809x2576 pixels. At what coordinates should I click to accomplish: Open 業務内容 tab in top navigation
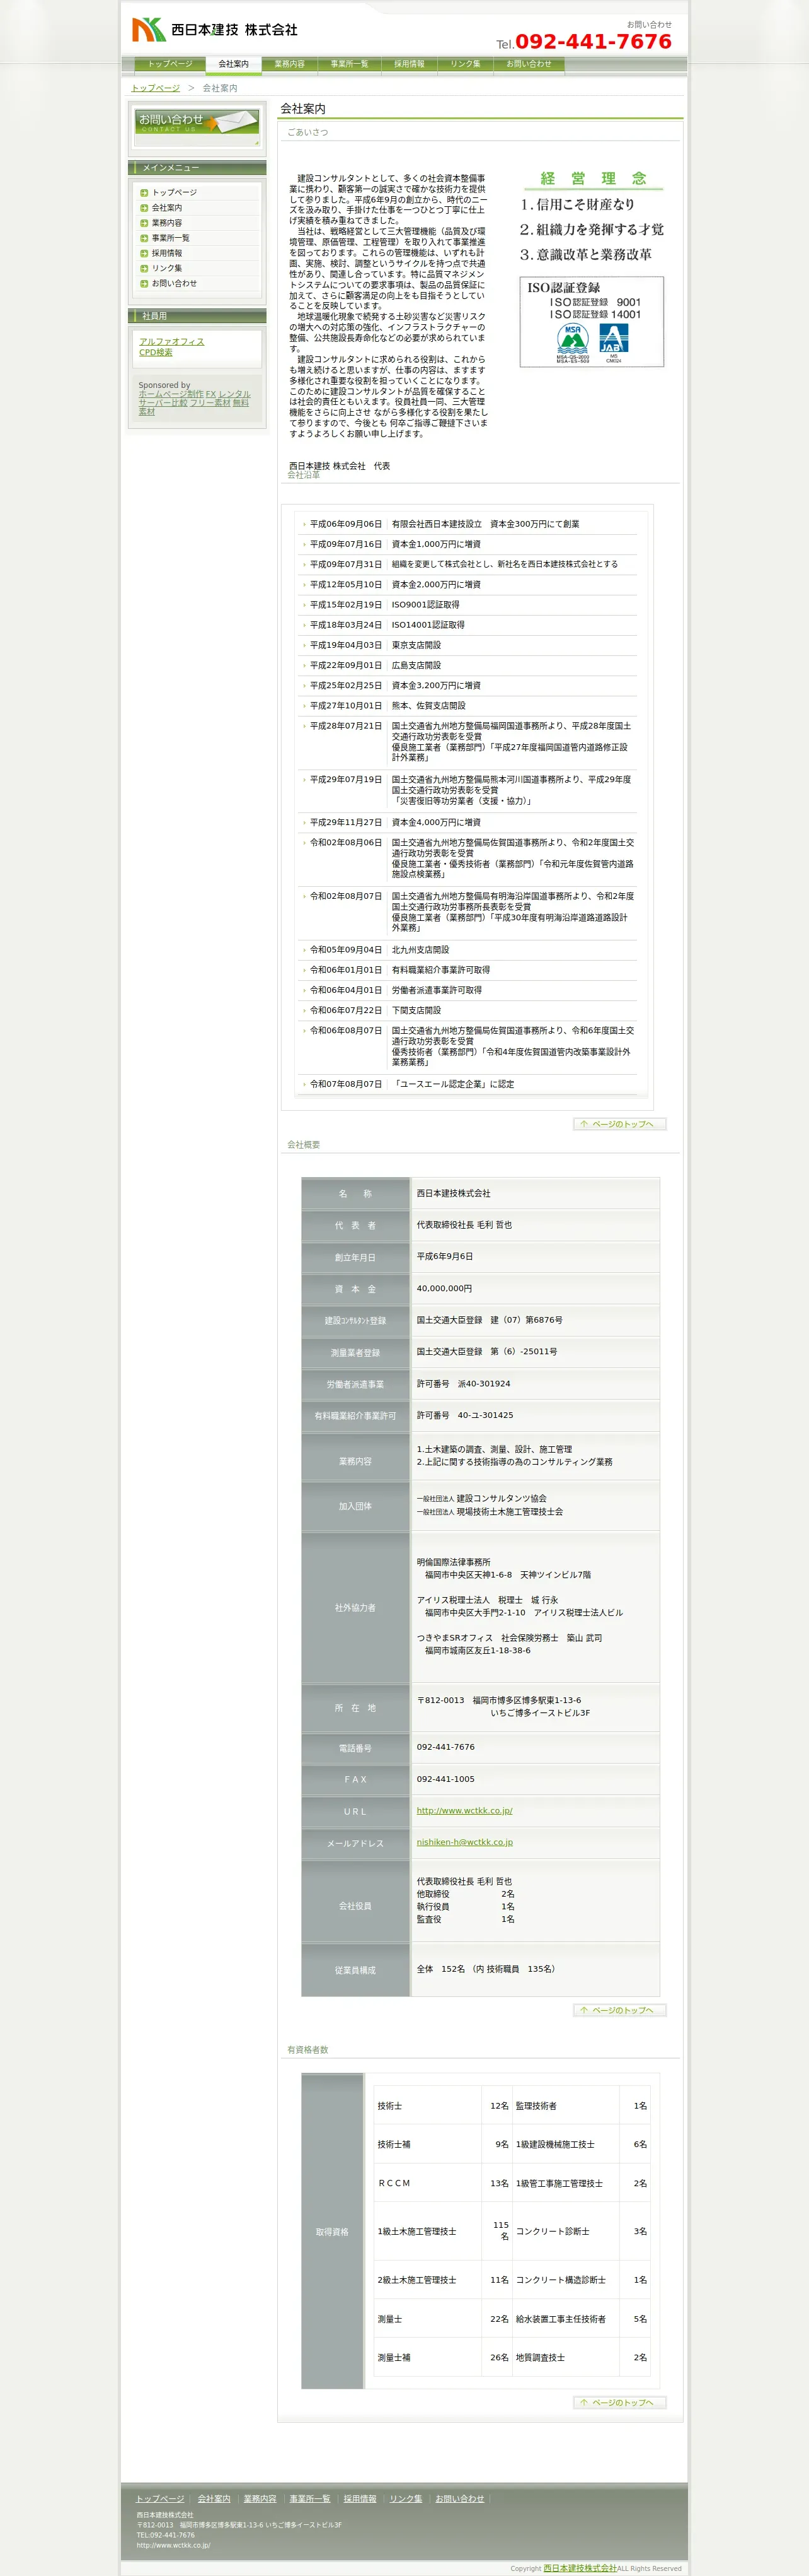(290, 64)
